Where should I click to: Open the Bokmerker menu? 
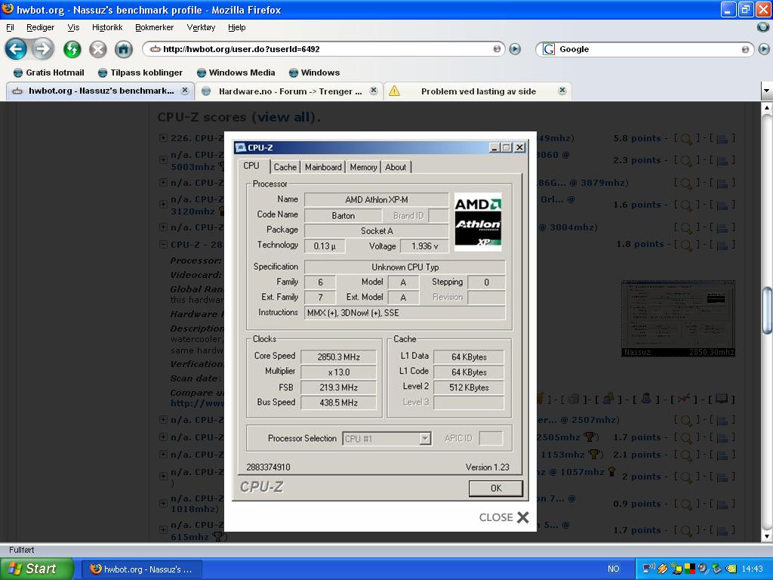tap(154, 28)
